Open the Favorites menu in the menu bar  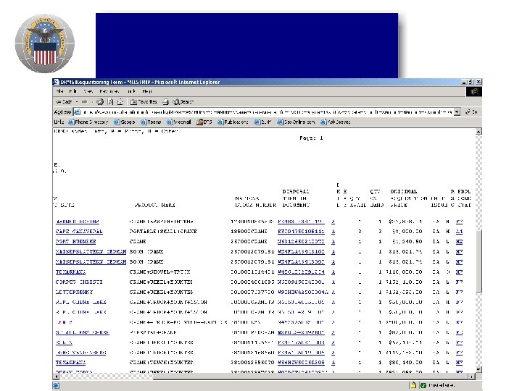coord(109,91)
